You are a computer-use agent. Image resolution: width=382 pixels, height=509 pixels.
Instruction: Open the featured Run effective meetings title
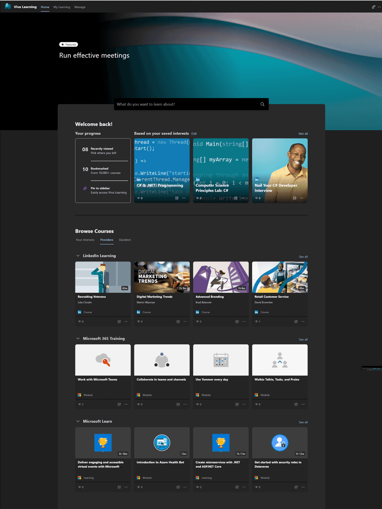(x=94, y=55)
